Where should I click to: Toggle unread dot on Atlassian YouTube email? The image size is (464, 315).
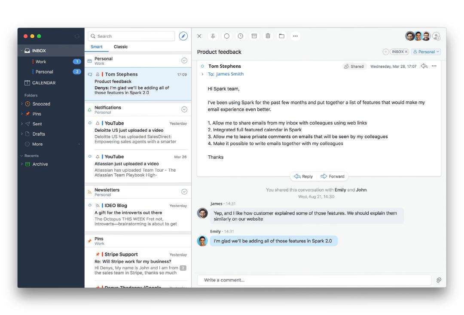[90, 156]
